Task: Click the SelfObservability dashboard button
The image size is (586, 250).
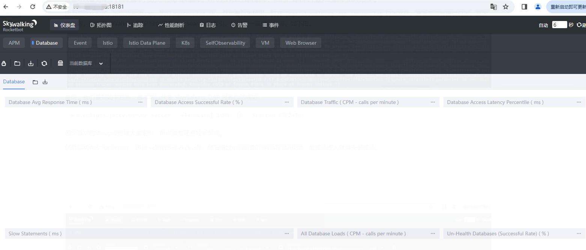Action: coord(225,43)
